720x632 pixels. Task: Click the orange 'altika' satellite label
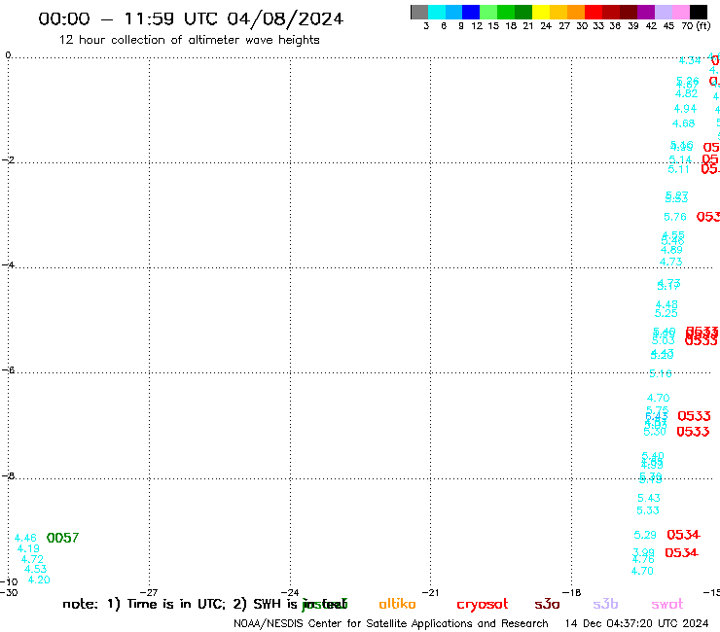397,604
